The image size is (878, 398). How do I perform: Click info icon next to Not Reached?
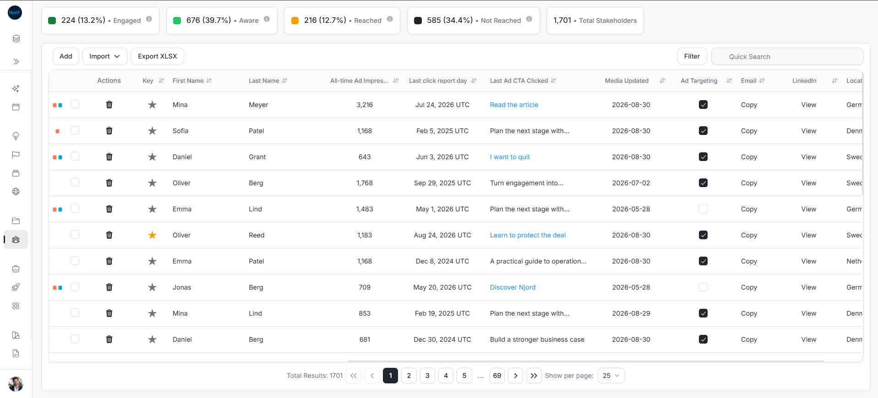pyautogui.click(x=529, y=19)
